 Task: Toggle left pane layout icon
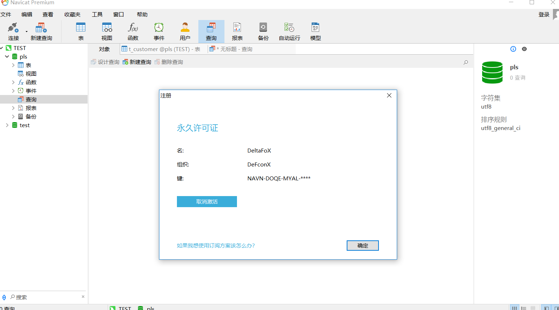pyautogui.click(x=546, y=308)
